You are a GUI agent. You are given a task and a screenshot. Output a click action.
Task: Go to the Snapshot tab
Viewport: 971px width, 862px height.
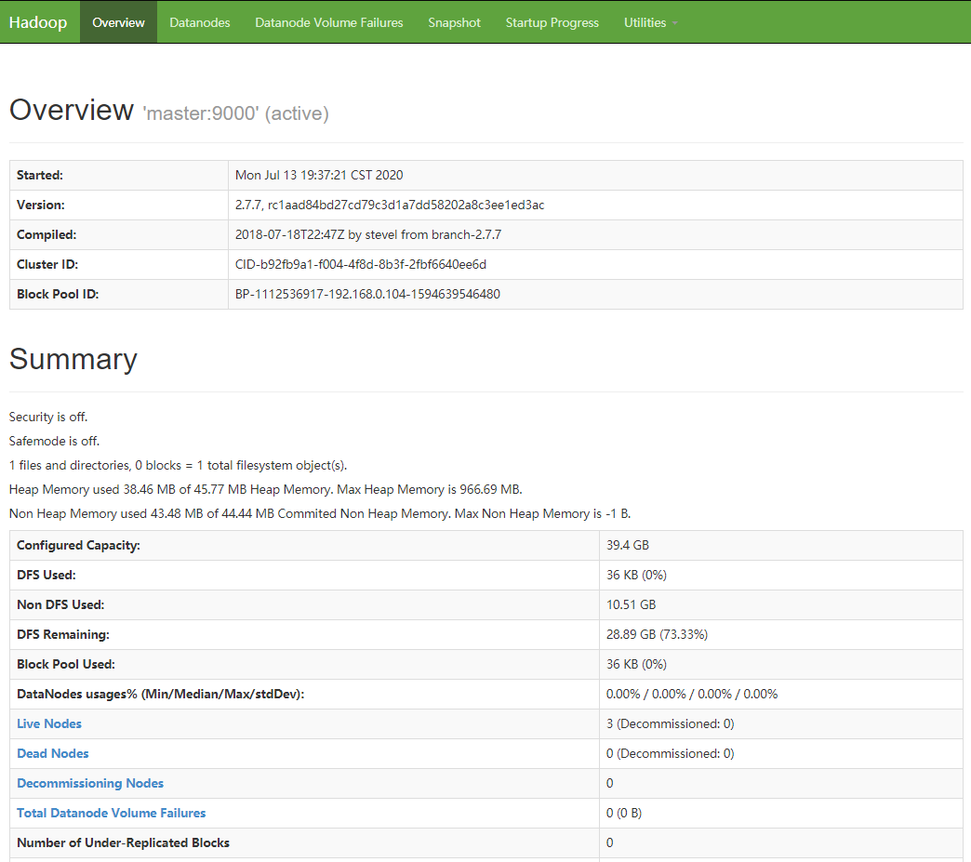(454, 22)
